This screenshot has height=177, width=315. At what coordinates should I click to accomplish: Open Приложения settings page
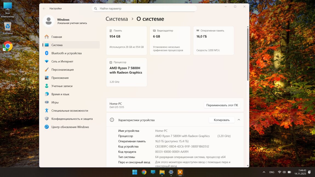point(60,78)
